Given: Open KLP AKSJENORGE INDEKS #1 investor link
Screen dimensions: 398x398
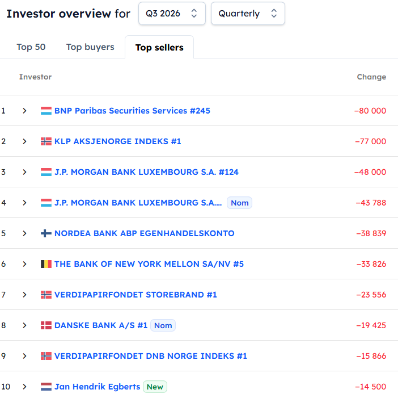Looking at the screenshot, I should [118, 141].
